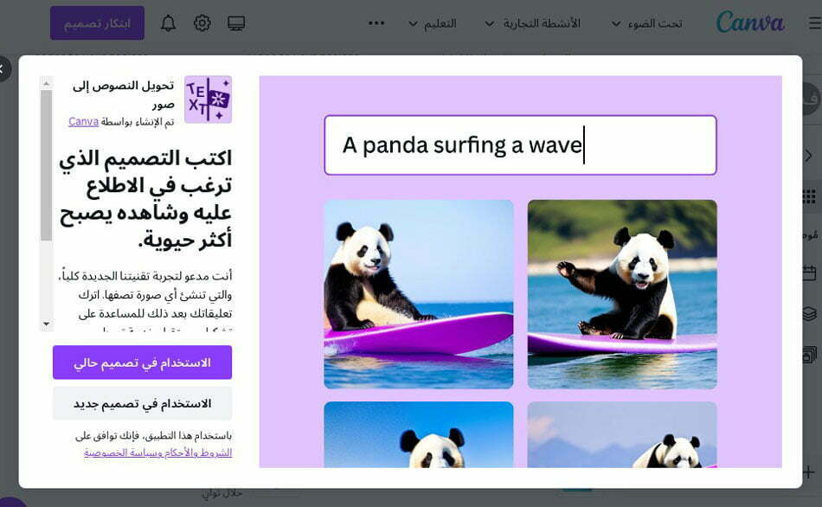822x507 pixels.
Task: Open the hamburger menu beside Canva logo
Action: coord(815,23)
